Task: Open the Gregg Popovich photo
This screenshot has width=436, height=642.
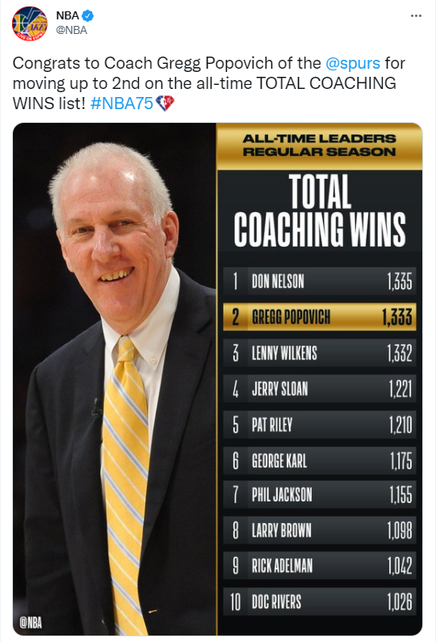Action: coord(115,379)
